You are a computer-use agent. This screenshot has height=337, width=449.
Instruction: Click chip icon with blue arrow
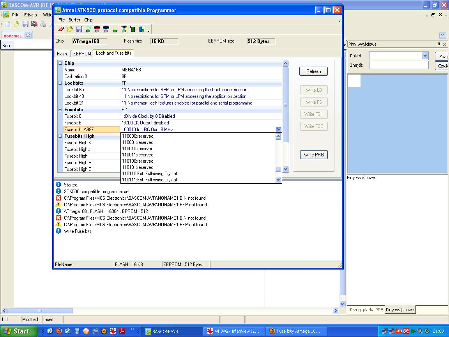[106, 29]
